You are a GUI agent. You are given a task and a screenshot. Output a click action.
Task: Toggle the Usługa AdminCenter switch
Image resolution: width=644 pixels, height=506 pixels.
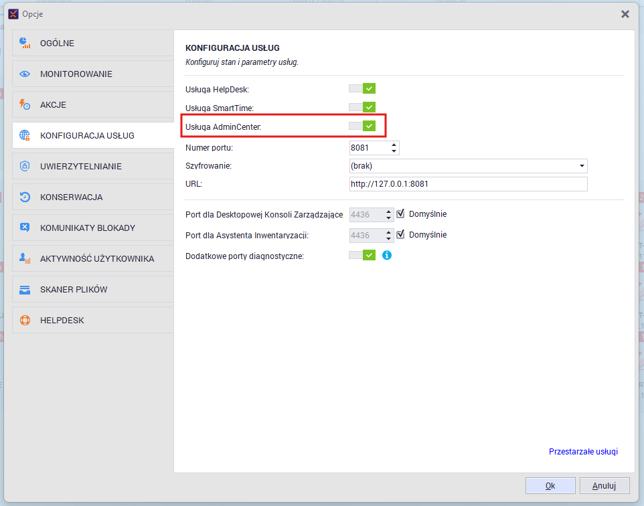point(362,126)
